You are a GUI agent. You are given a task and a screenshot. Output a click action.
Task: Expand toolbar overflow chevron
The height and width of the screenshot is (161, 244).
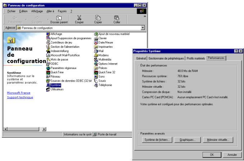point(145,16)
